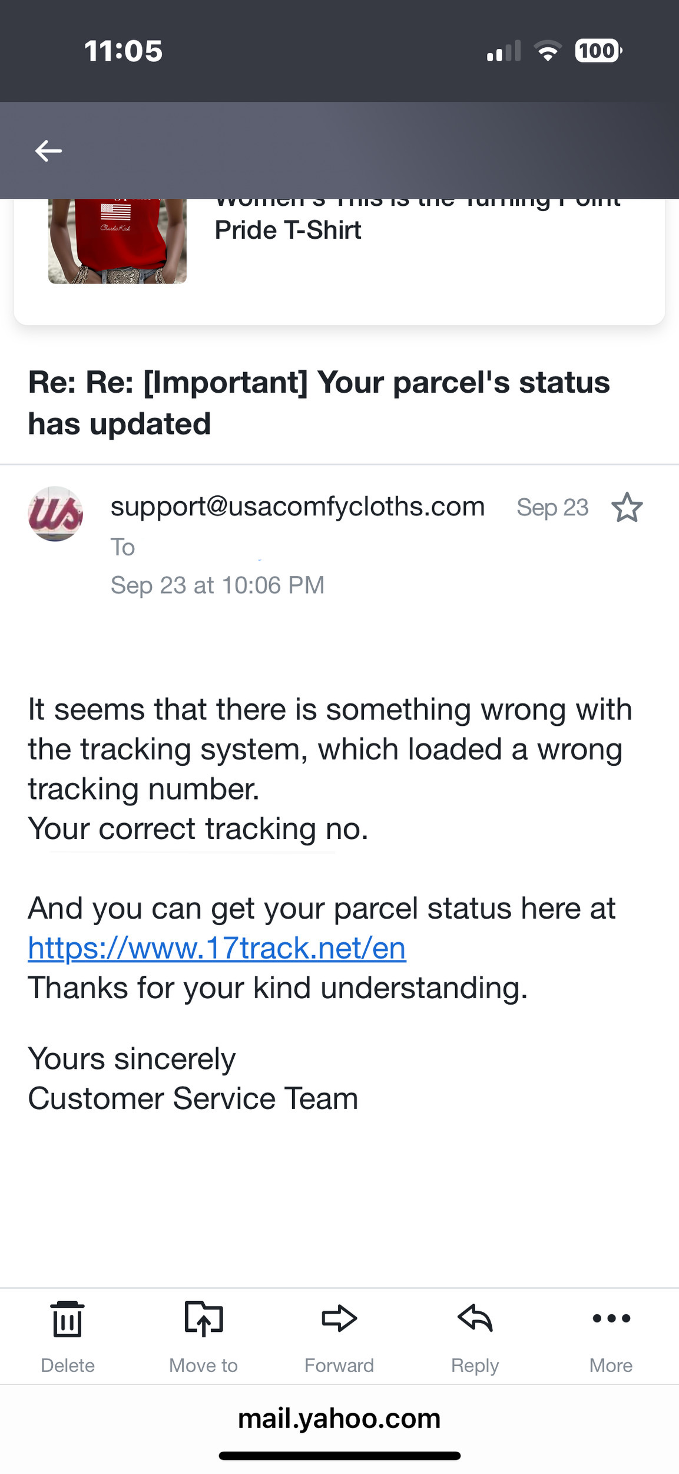679x1474 pixels.
Task: Tap the cellular signal bars icon
Action: 504,51
